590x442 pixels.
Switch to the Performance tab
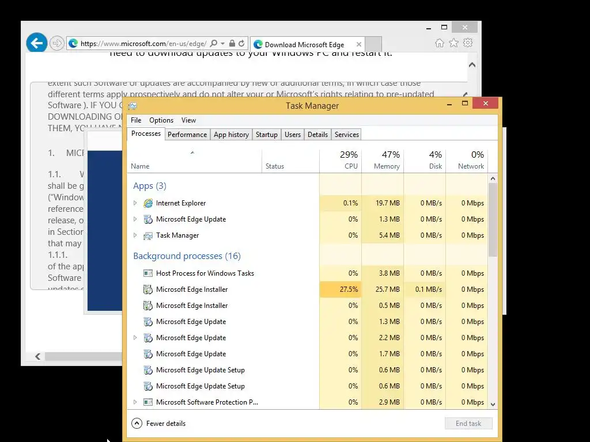point(187,135)
